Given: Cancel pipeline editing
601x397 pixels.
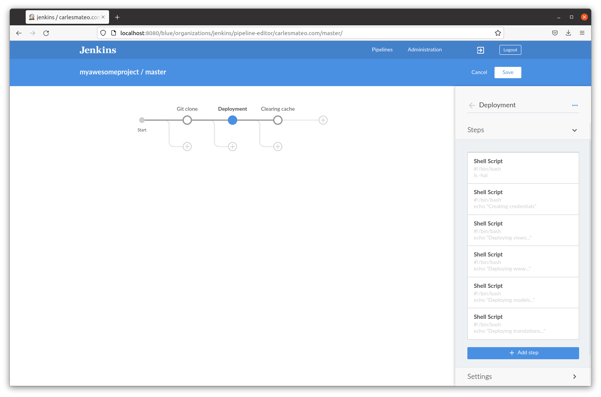Looking at the screenshot, I should pos(479,72).
